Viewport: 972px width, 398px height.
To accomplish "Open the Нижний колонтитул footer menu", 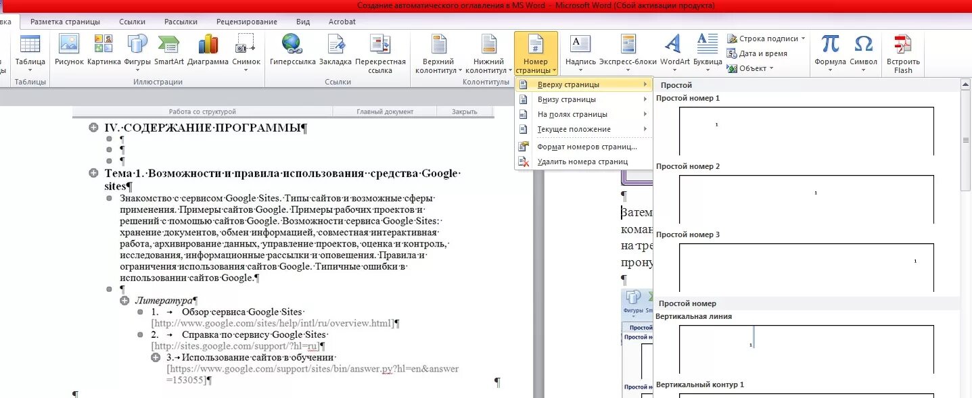I will (x=489, y=54).
